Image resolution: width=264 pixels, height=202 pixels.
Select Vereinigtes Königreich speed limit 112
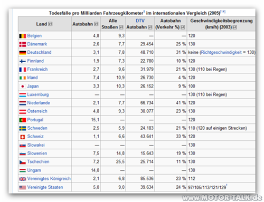[192, 179]
